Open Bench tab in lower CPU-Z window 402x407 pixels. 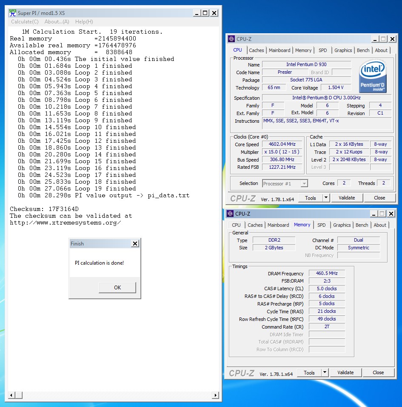point(362,225)
